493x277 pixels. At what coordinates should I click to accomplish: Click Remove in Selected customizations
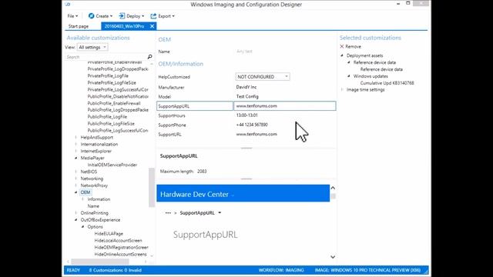point(350,46)
